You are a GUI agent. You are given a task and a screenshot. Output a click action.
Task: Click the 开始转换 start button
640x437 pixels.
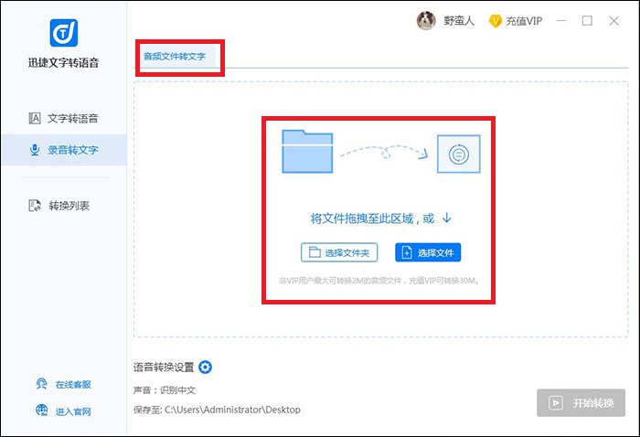[581, 403]
